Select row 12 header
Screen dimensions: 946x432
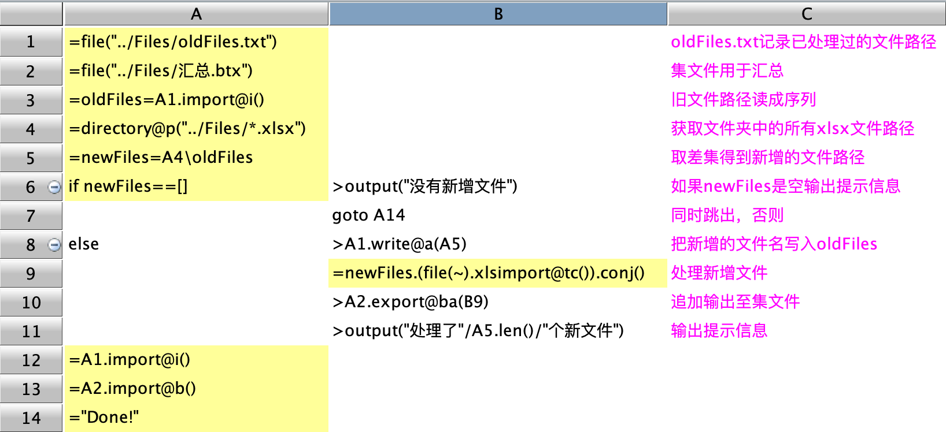click(31, 360)
